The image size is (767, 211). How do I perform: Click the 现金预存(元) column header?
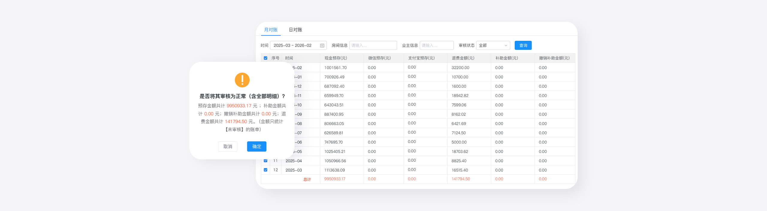pyautogui.click(x=336, y=58)
